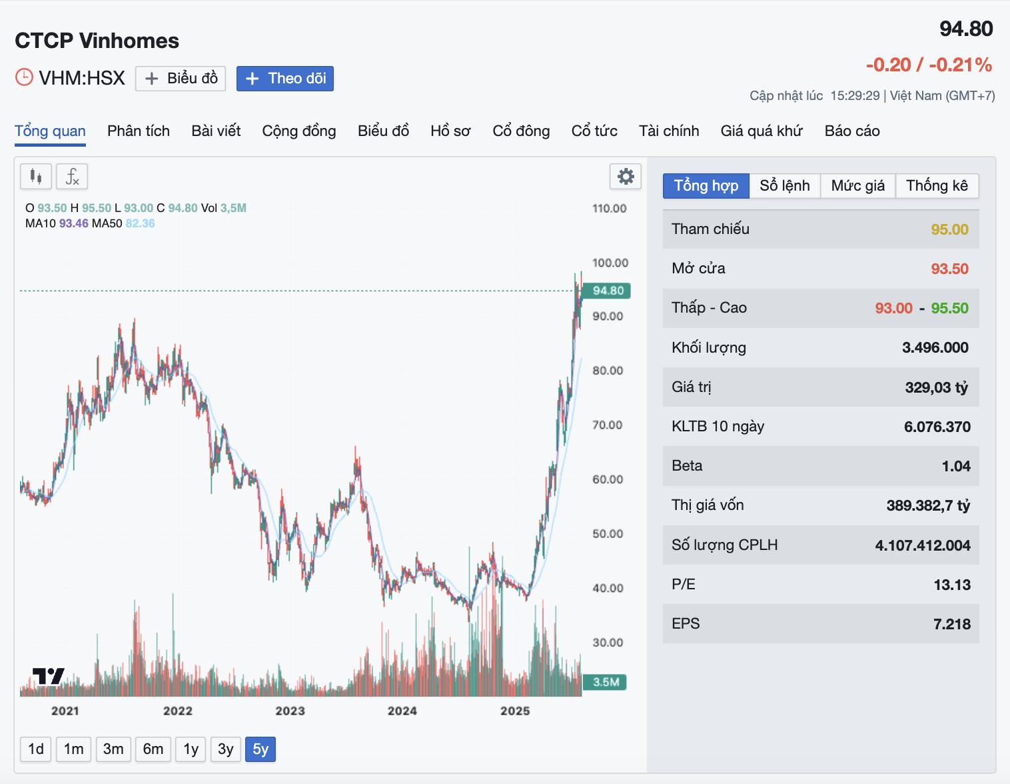1010x784 pixels.
Task: Select the 1d time range
Action: tap(36, 749)
